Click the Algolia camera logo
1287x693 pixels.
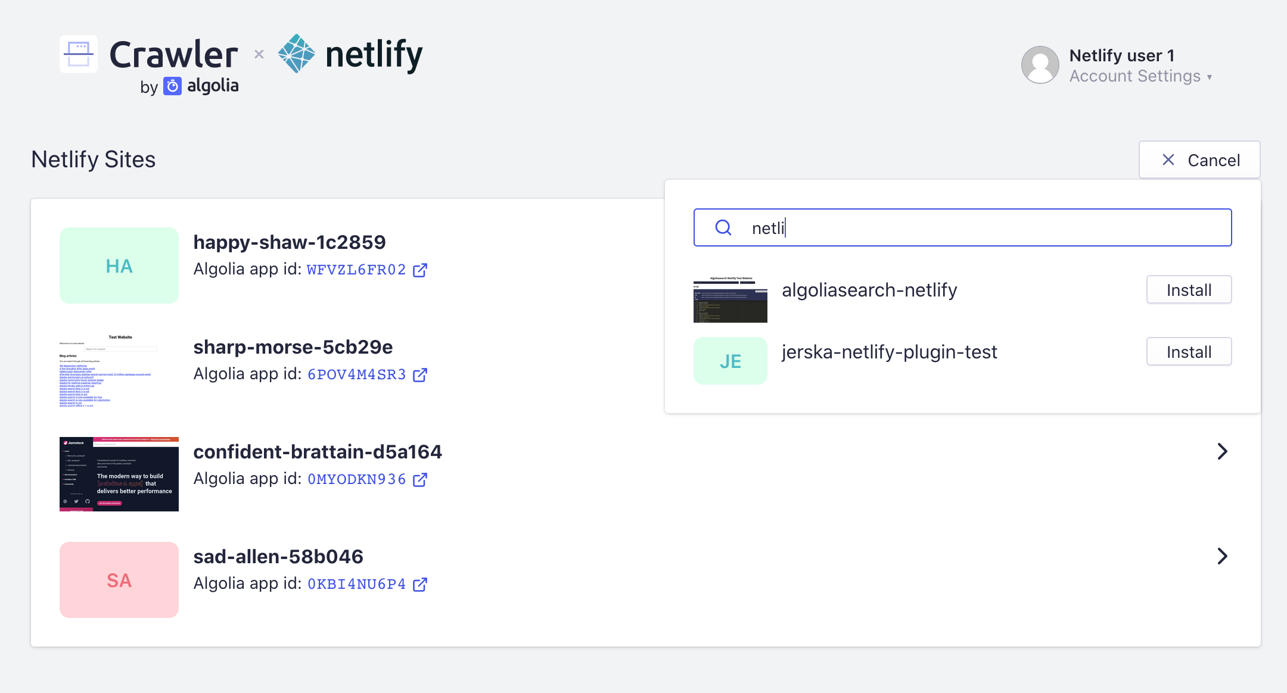coord(172,86)
